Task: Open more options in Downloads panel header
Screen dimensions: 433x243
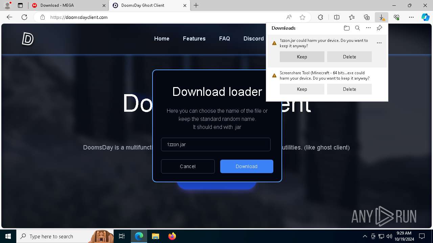Action: 368,28
